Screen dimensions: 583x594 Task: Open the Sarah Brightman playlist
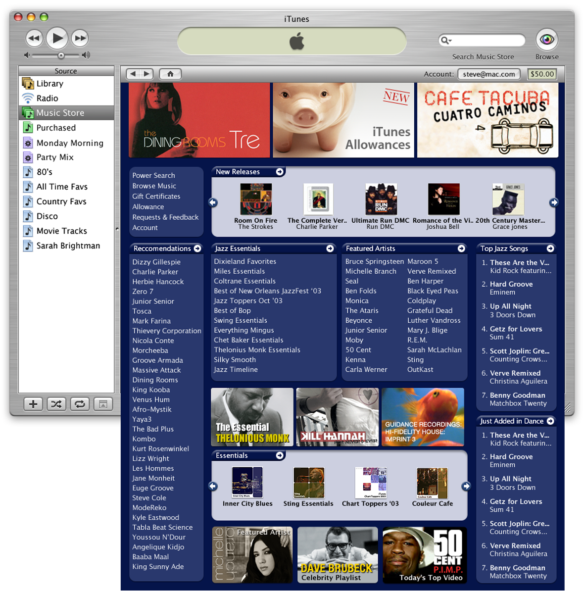pos(66,246)
